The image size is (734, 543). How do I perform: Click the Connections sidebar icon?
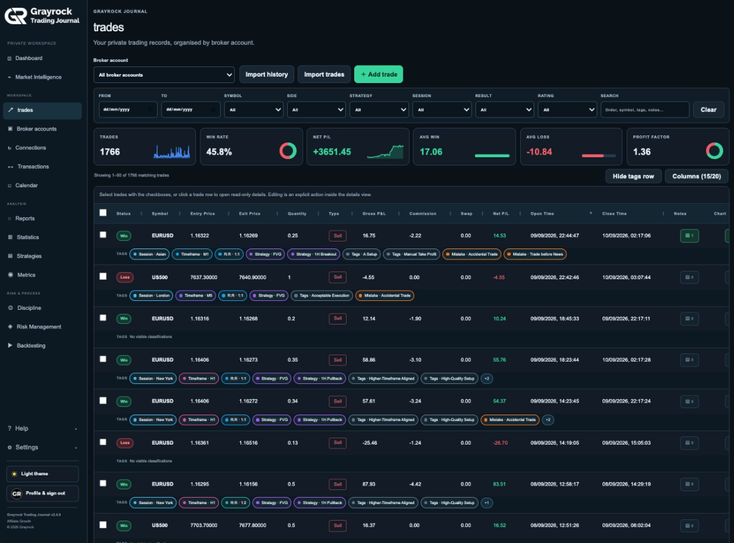[10, 148]
